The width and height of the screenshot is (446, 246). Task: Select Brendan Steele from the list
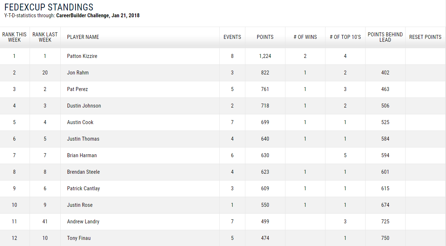pos(83,172)
